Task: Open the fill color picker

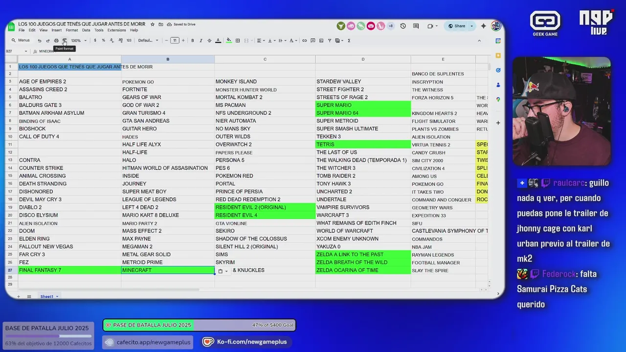Action: coord(228,41)
